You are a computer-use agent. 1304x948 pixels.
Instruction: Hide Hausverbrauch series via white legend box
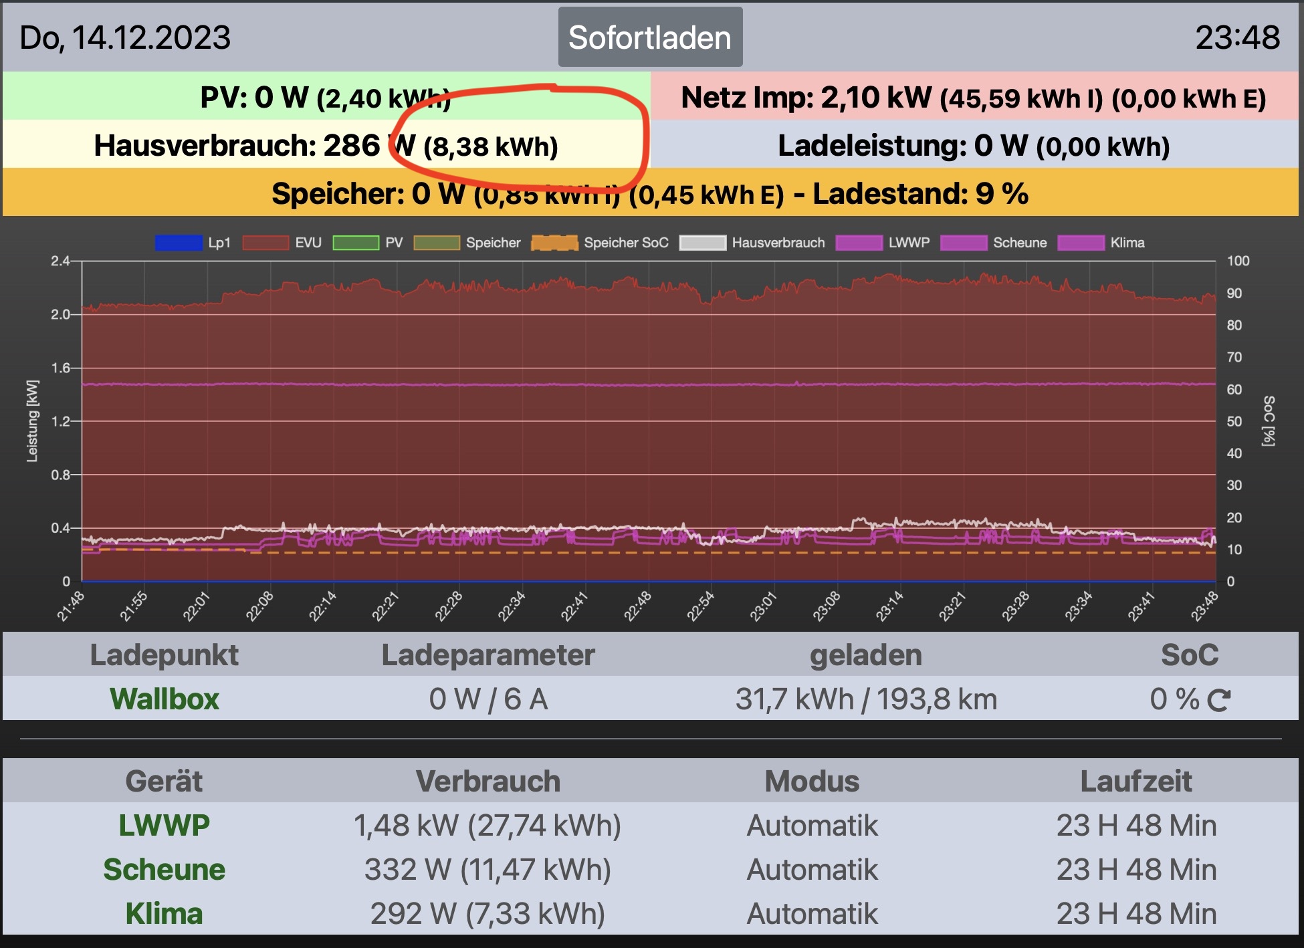pyautogui.click(x=702, y=243)
